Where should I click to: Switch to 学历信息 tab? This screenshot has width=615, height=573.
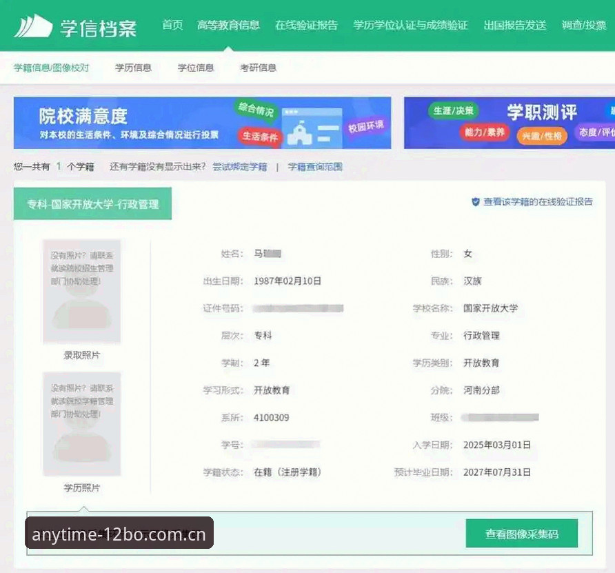pyautogui.click(x=133, y=68)
